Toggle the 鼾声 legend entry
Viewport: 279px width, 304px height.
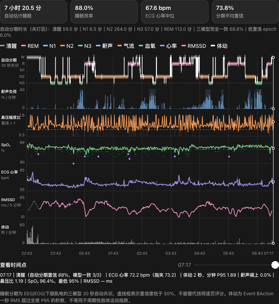104,46
